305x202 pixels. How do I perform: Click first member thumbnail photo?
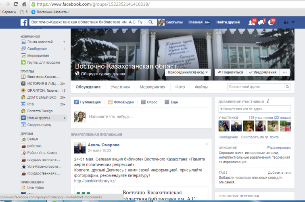pos(224,126)
